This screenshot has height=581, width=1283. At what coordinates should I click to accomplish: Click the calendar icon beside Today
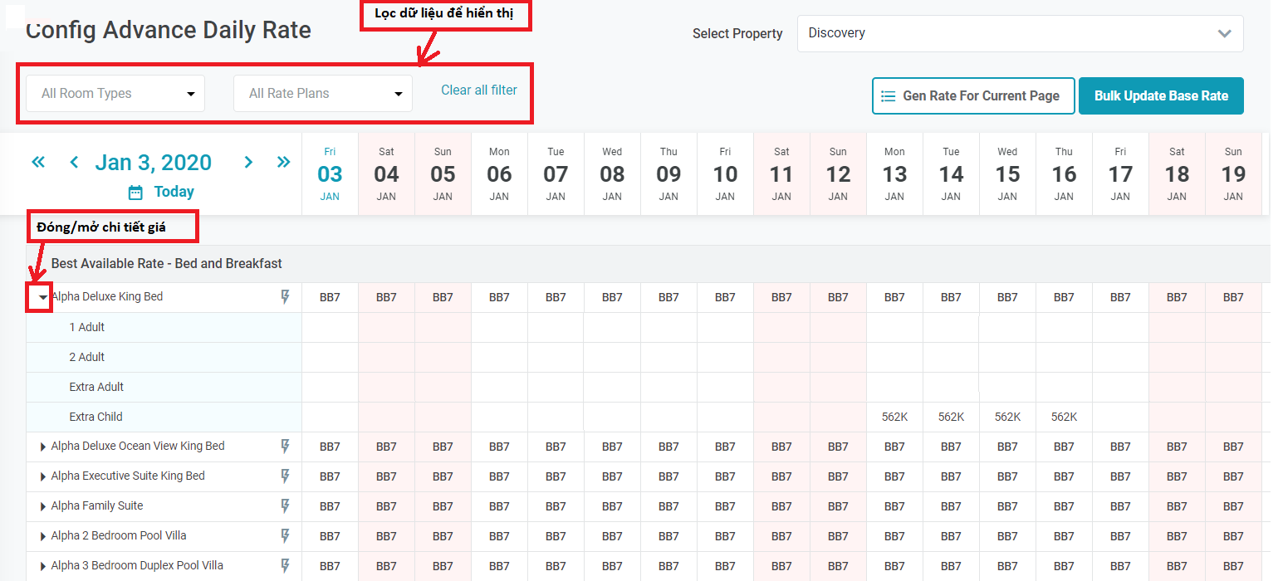[135, 193]
